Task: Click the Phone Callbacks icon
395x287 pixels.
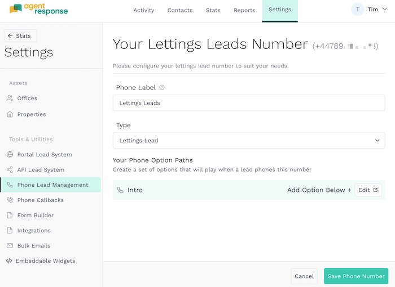Action: pos(10,200)
